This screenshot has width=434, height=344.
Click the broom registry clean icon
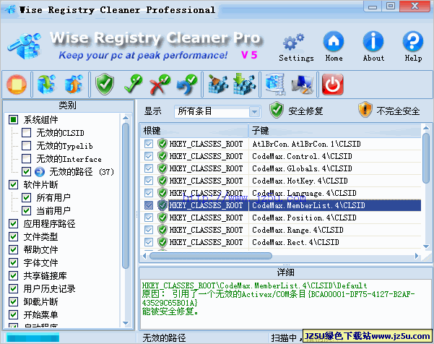coord(218,84)
